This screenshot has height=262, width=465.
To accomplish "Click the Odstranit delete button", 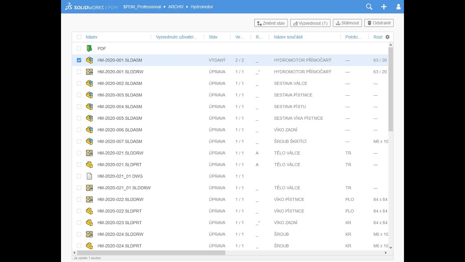I will coord(379,23).
